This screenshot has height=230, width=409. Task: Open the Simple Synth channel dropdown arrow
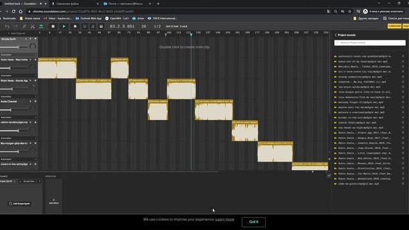point(26,39)
